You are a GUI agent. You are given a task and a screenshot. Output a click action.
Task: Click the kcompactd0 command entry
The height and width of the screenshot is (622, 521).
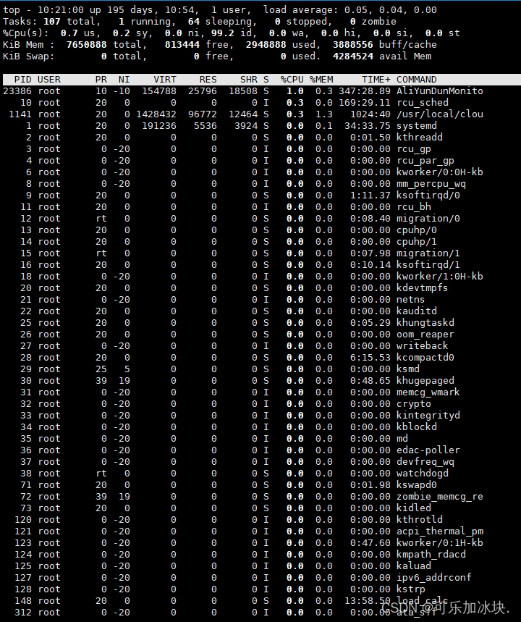coord(425,358)
